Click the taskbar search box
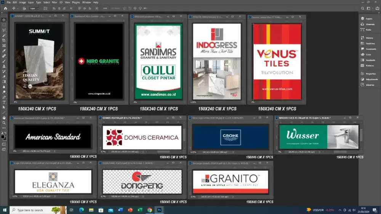The image size is (381, 214). pos(38,210)
